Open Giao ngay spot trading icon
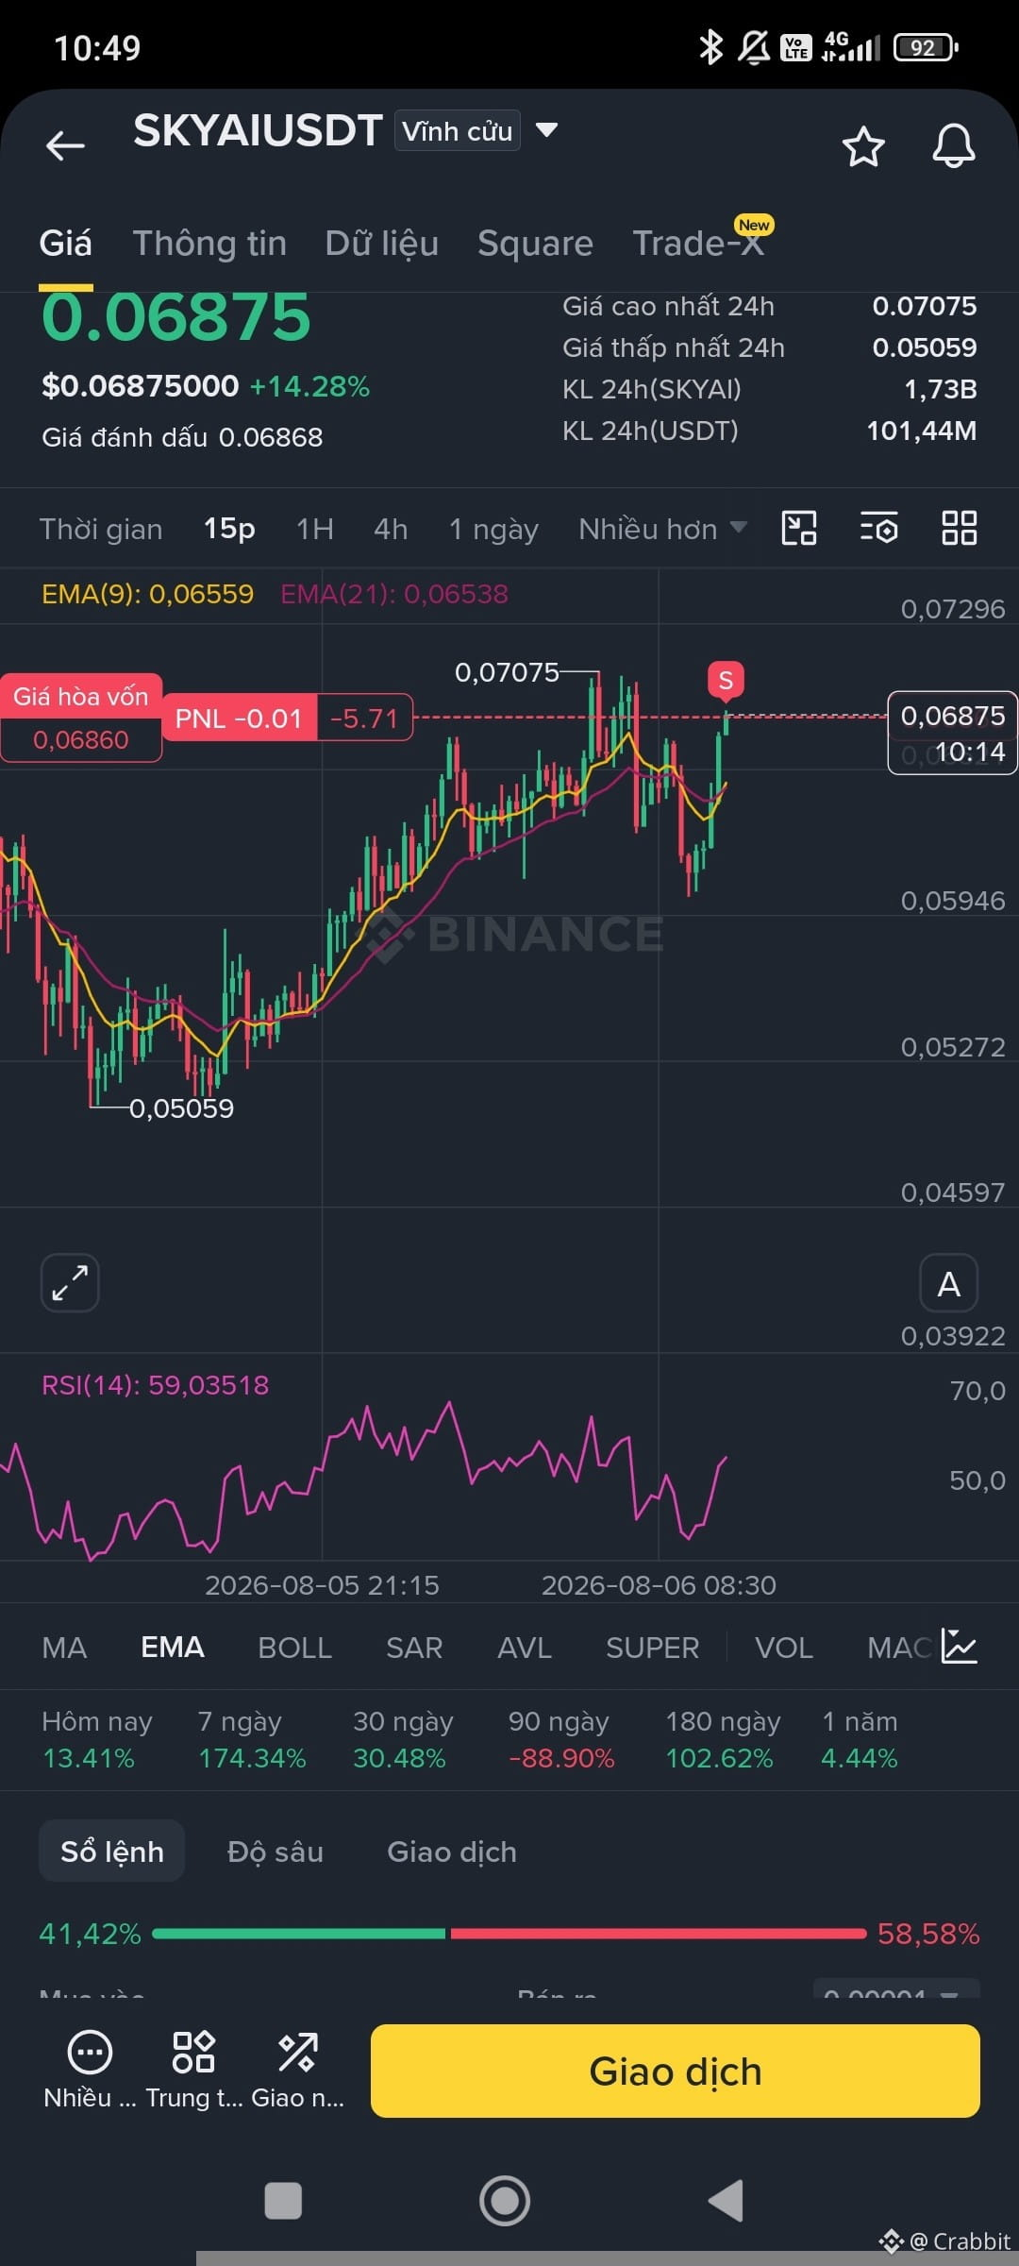Viewport: 1019px width, 2266px height. (297, 2072)
